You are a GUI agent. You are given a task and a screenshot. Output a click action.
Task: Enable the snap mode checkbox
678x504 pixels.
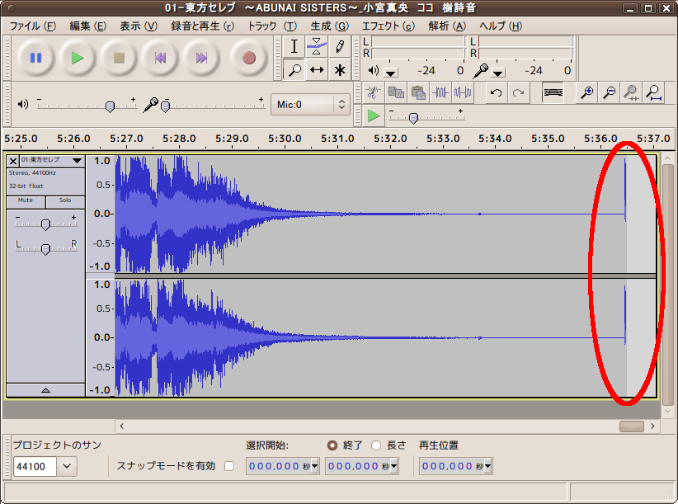(x=229, y=466)
